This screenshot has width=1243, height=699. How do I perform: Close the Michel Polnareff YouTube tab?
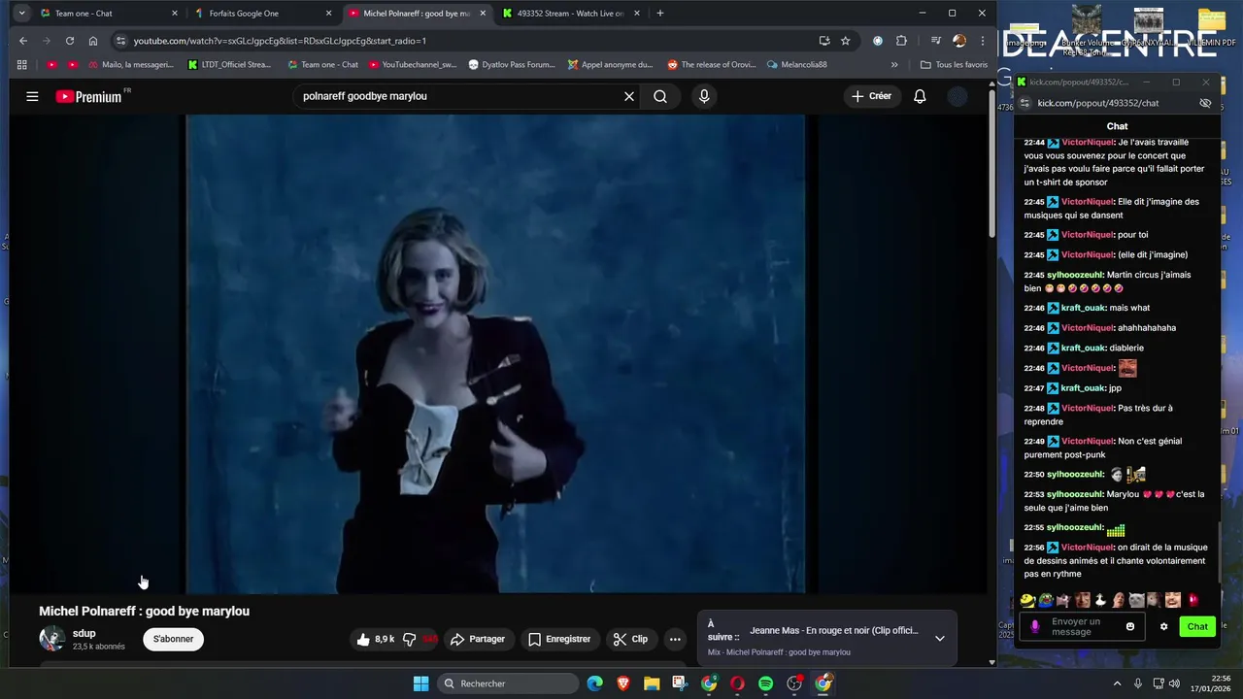[x=483, y=14]
